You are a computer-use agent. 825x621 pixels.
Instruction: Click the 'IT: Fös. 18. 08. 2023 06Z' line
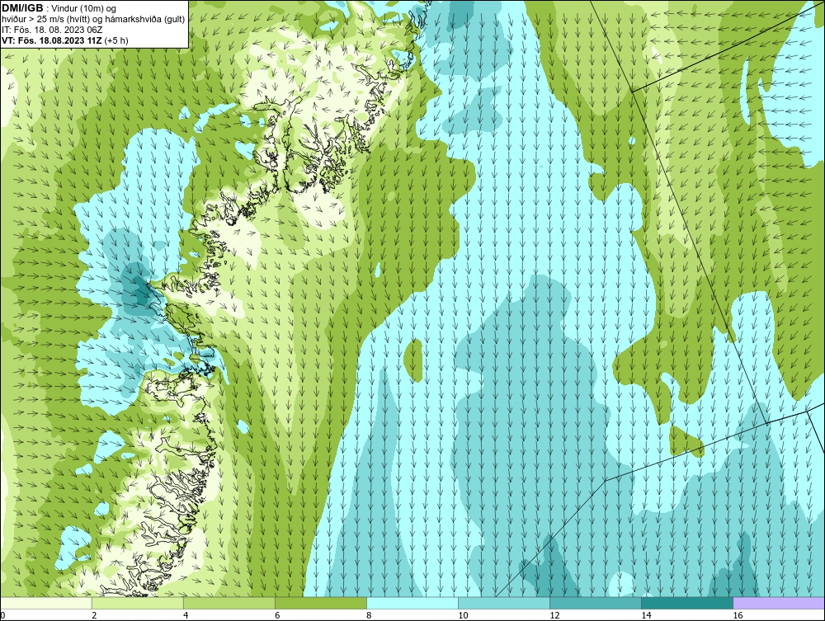click(52, 30)
